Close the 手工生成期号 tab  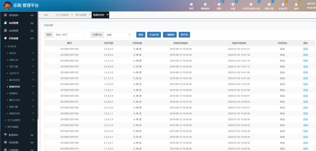[72, 15]
